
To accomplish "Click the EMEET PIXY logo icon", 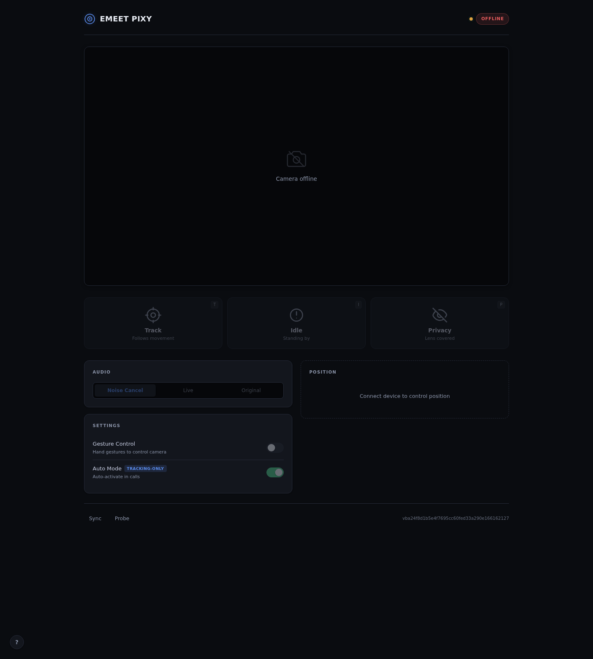I will click(x=90, y=19).
